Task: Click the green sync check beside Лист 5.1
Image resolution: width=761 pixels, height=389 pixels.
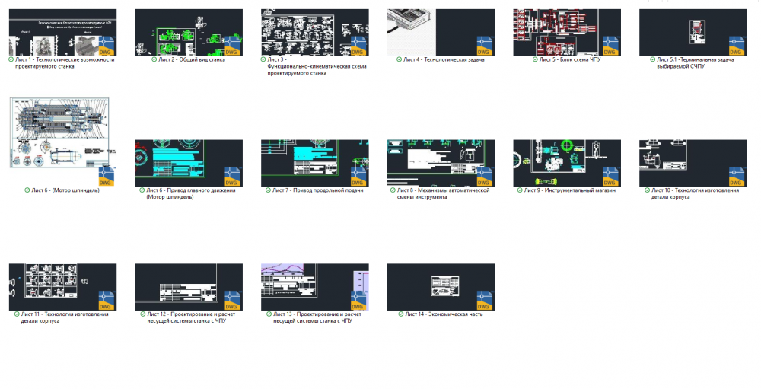Action: coord(653,59)
